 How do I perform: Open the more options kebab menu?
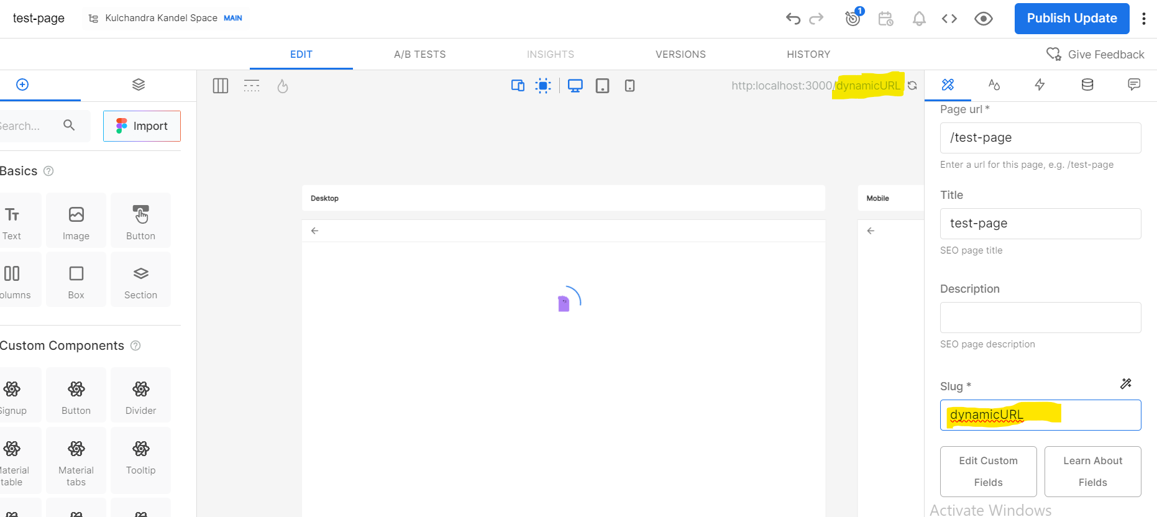coord(1143,19)
